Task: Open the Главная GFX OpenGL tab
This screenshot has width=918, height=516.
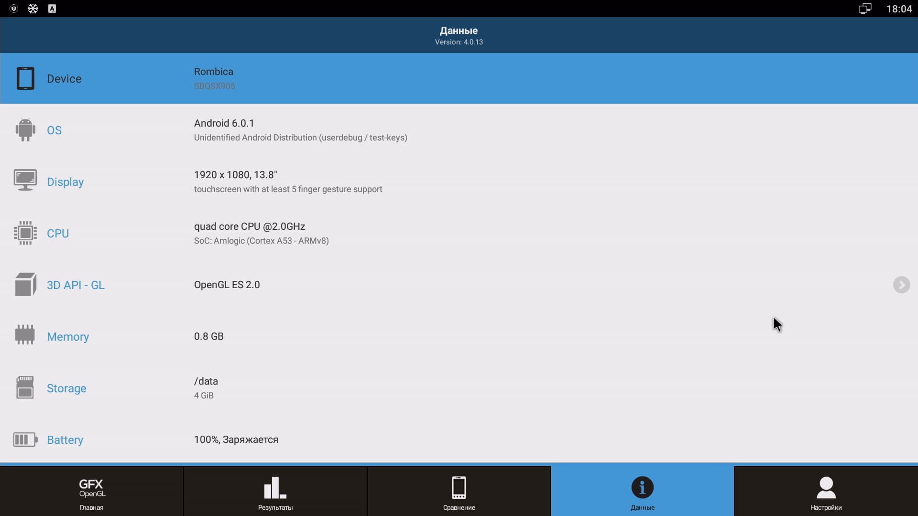Action: click(92, 492)
